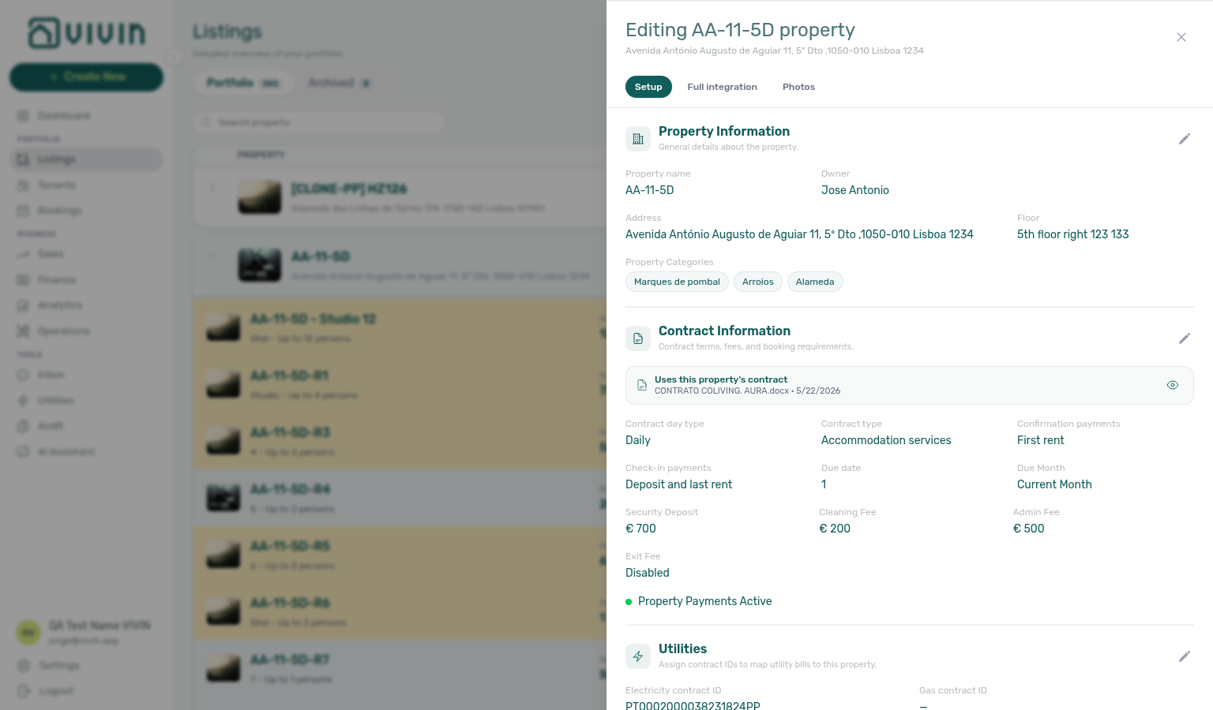1213x710 pixels.
Task: Close the Editing AA-11-5D property panel
Action: tap(1181, 37)
